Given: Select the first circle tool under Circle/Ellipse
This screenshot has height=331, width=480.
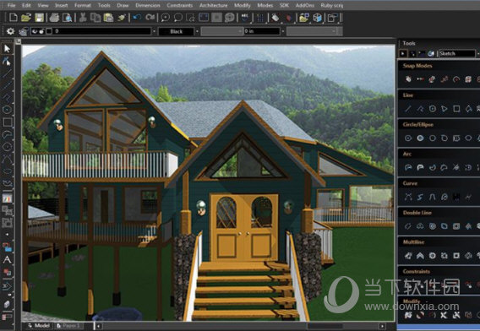Looking at the screenshot, I should [x=408, y=138].
